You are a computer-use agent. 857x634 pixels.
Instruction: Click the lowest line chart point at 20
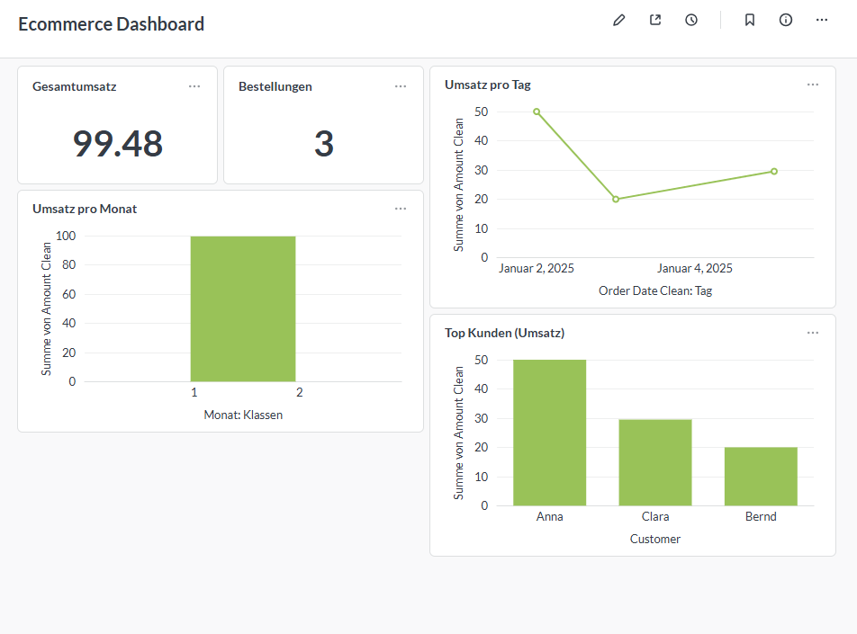pyautogui.click(x=616, y=200)
